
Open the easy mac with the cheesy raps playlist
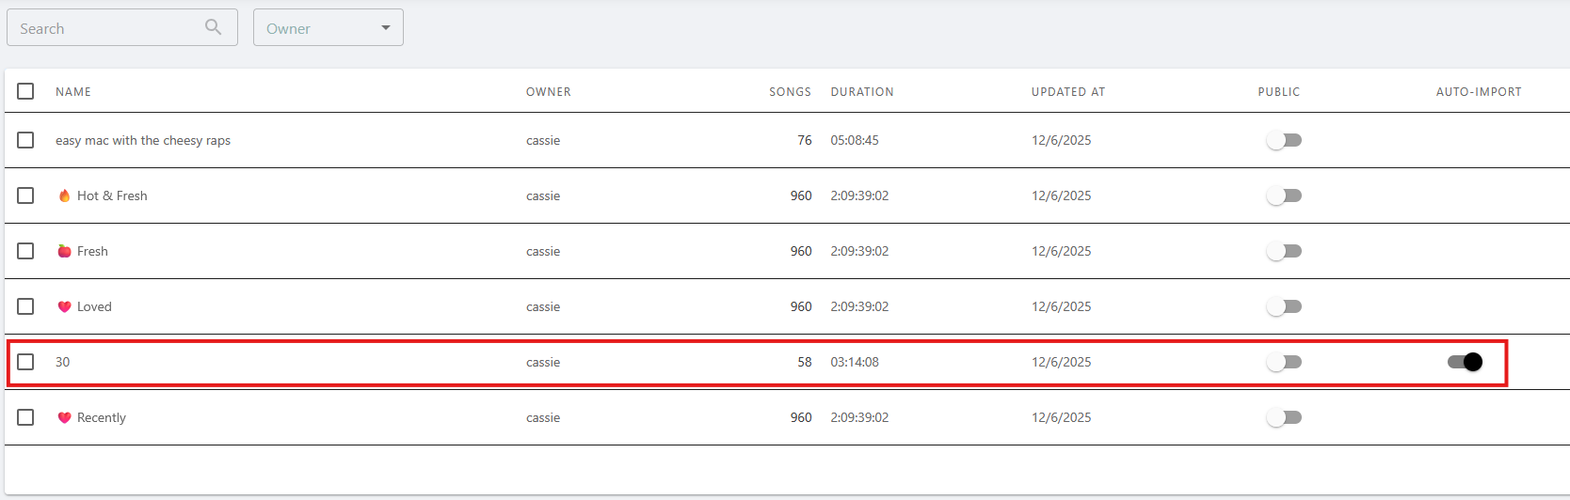143,140
